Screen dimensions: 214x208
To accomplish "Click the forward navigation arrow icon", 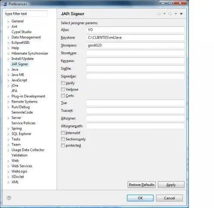I will [170, 14].
